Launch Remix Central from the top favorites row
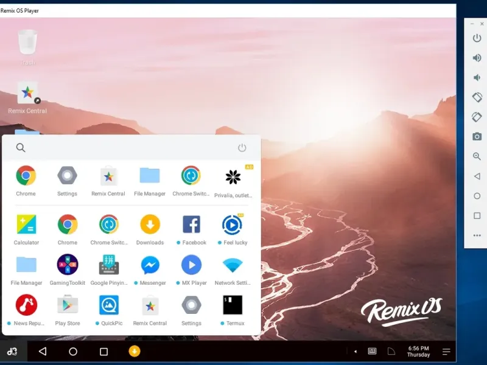This screenshot has height=365, width=487. click(x=108, y=176)
